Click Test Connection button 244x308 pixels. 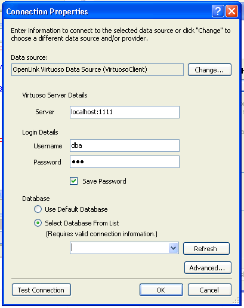(41, 290)
